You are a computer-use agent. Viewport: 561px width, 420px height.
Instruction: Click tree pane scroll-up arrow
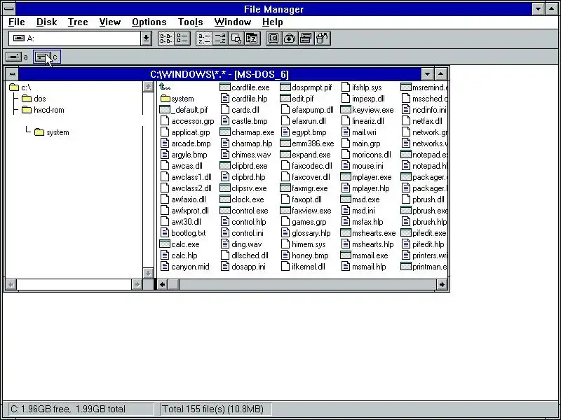click(148, 86)
